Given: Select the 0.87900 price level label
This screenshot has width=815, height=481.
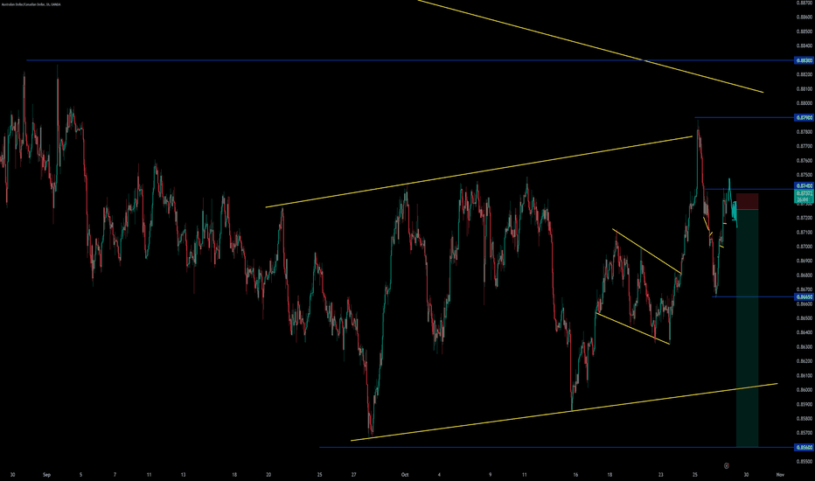Looking at the screenshot, I should click(804, 117).
